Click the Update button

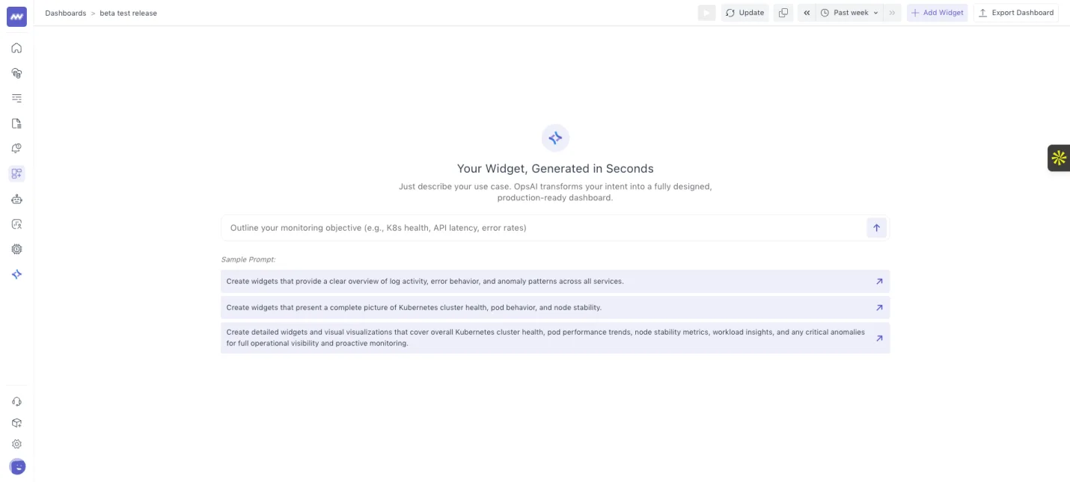pos(745,13)
